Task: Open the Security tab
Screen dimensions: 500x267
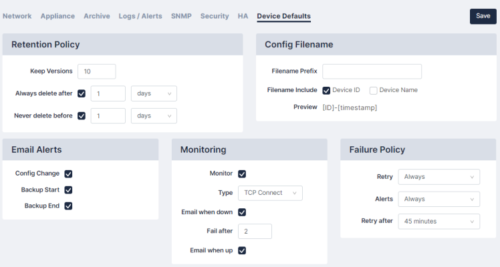Action: [x=215, y=16]
